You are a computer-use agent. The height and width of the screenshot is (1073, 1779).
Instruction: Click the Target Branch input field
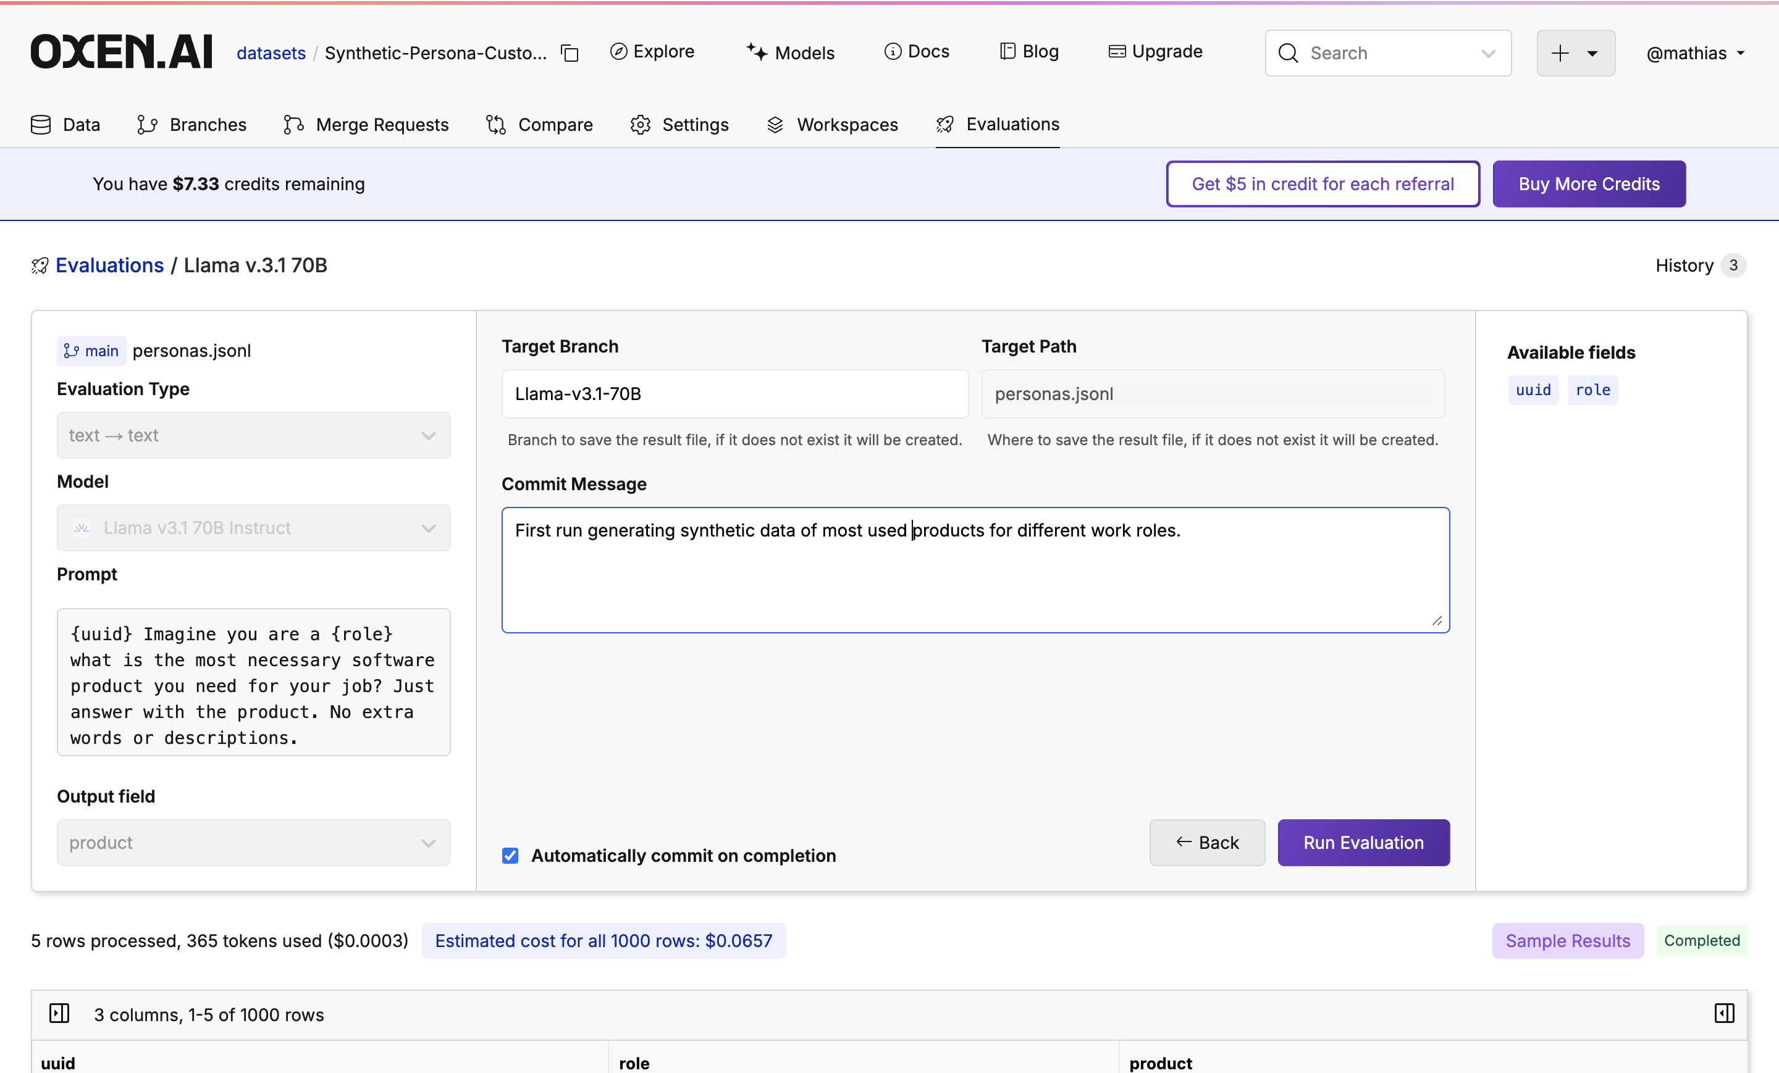[734, 393]
